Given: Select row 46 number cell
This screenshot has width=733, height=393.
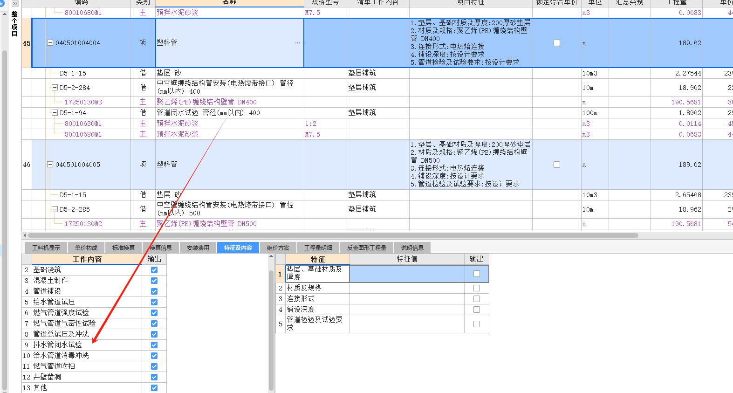Looking at the screenshot, I should click(27, 165).
